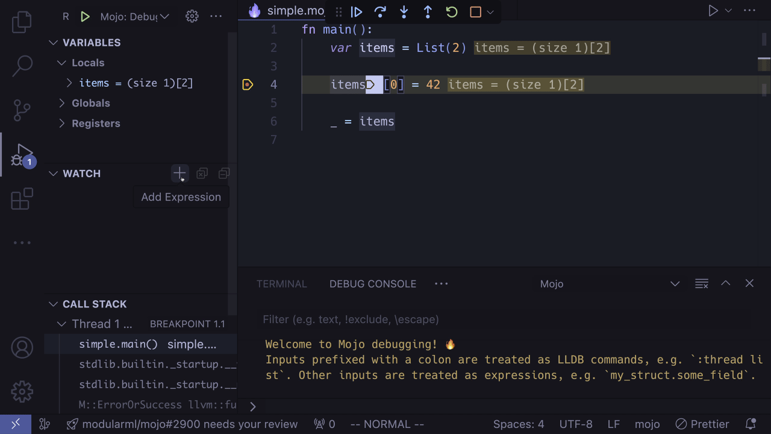Add a watch expression
Image resolution: width=771 pixels, height=434 pixels.
(x=179, y=174)
